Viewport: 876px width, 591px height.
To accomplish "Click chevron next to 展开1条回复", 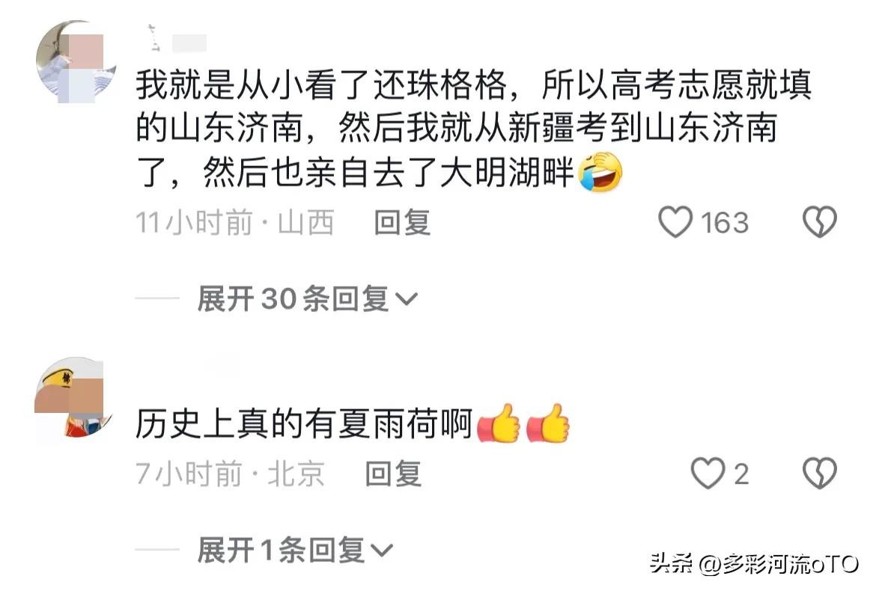I will click(382, 551).
